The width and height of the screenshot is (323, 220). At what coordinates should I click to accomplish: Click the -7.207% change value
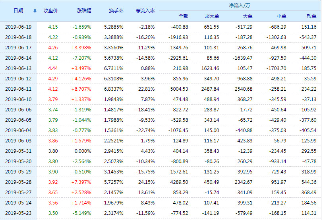click(82, 58)
